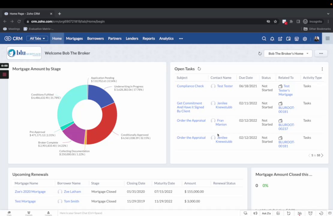Image resolution: width=333 pixels, height=216 pixels.
Task: Go to next page of open tasks
Action: point(322,155)
